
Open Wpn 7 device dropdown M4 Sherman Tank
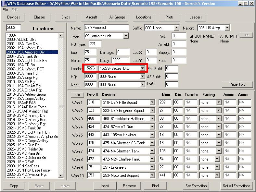152,151
